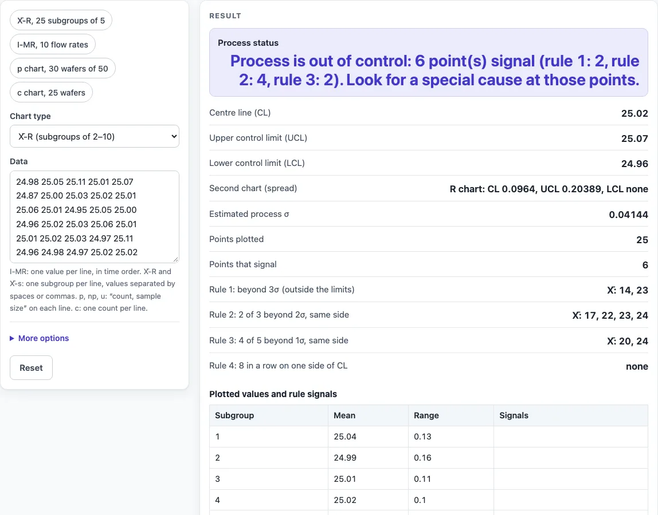Viewport: 658px width, 515px height.
Task: Click Rule 1 result 'X: 14, 23'
Action: 628,290
